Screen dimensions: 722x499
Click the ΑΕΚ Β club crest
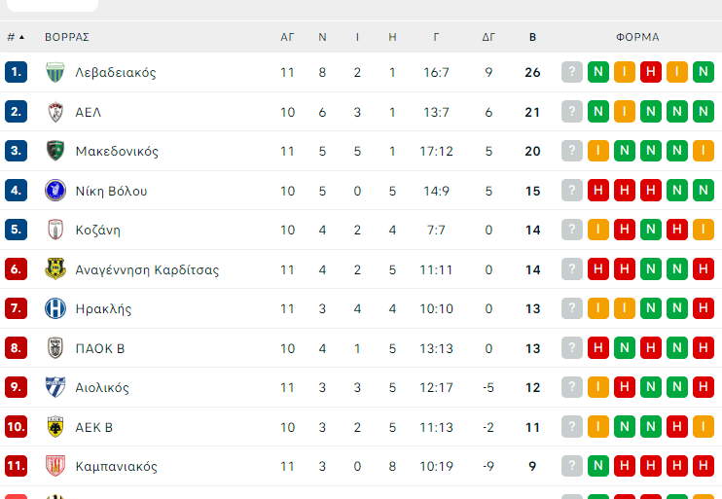tap(55, 427)
